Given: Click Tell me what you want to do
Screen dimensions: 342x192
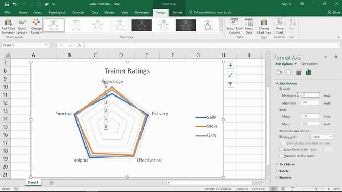Looking at the screenshot, I should click(210, 12).
